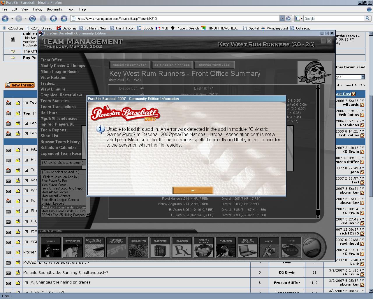The height and width of the screenshot is (299, 373).
Task: Click the Home icon in PureSim global options
Action: click(269, 247)
